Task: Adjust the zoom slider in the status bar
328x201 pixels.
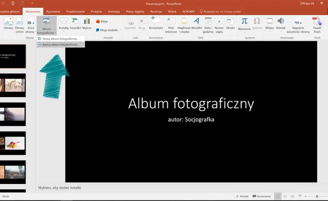Action: coord(317,197)
